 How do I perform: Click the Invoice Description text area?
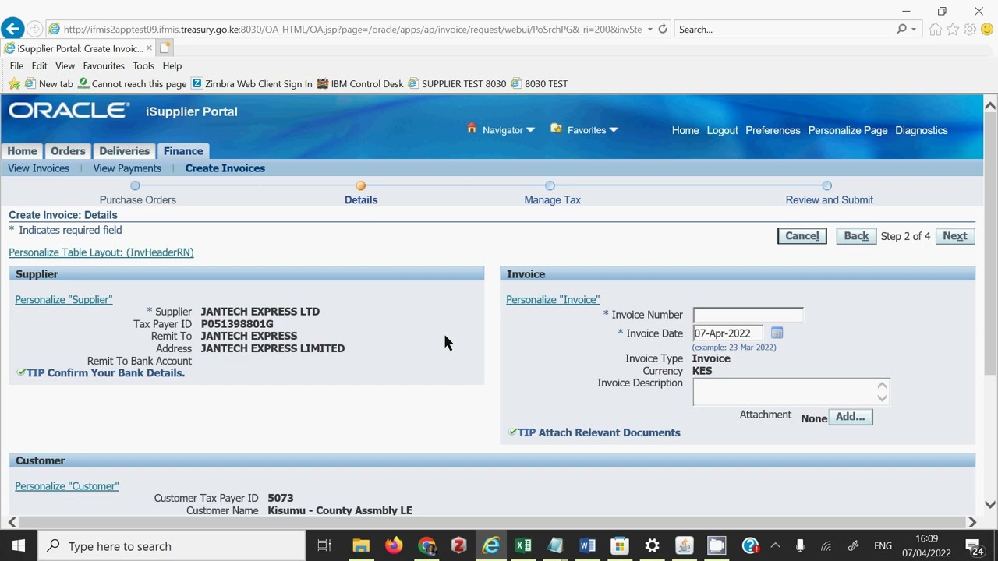(791, 392)
